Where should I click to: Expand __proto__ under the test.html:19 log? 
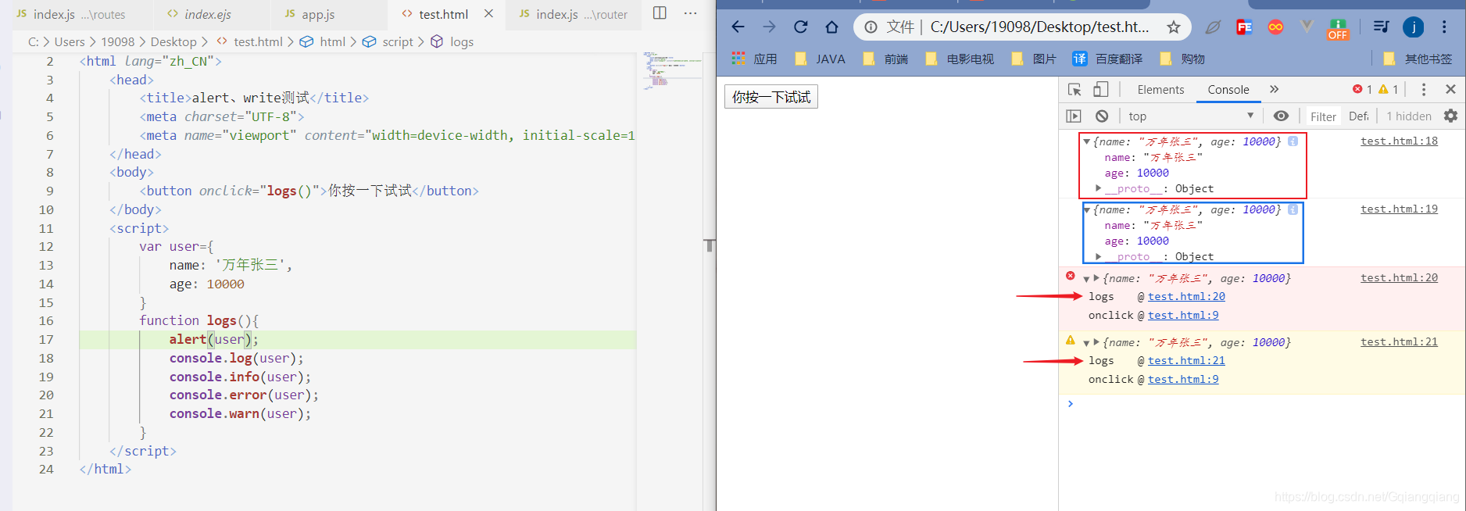[1098, 256]
